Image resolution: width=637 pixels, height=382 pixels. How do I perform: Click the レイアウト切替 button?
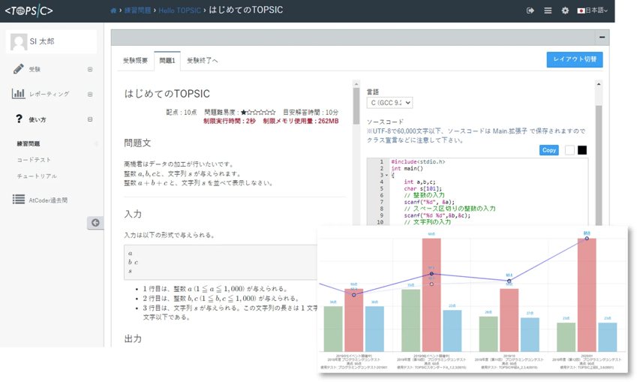pyautogui.click(x=574, y=59)
